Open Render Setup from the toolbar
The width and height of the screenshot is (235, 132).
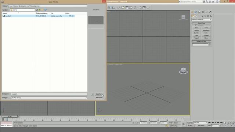pos(140,8)
